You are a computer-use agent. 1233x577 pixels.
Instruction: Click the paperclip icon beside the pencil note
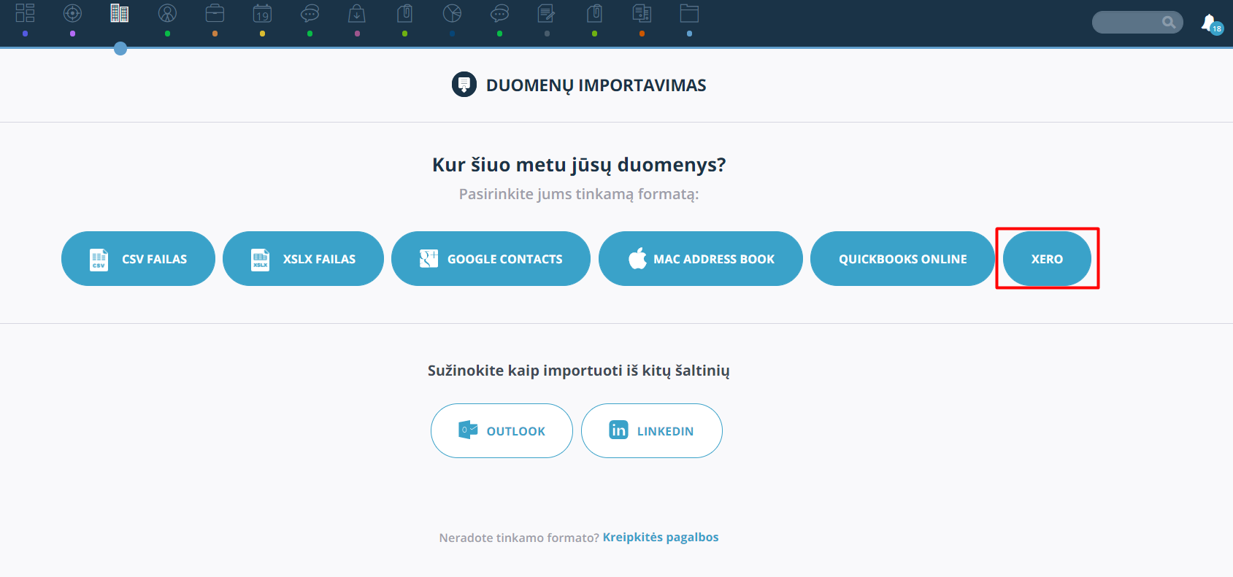594,13
